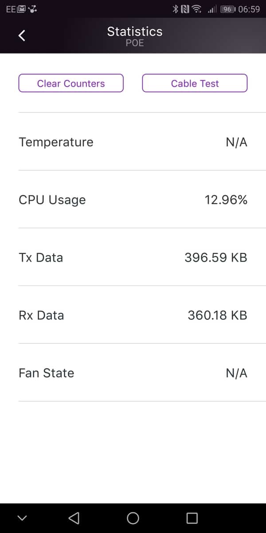The width and height of the screenshot is (266, 533).
Task: Tap the cellular signal strength icon
Action: click(212, 9)
